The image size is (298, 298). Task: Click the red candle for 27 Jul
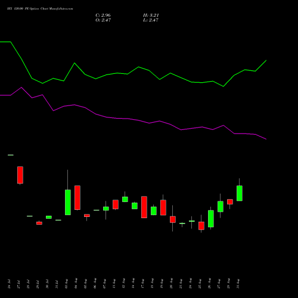coord(20,175)
